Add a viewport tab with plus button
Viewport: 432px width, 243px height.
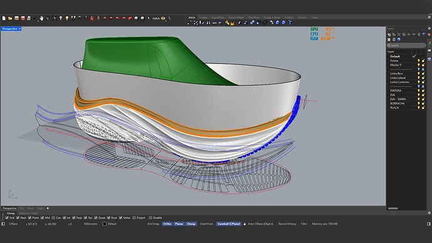(x=48, y=209)
